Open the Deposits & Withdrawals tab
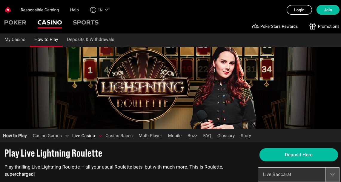Screen dimensions: 341x182 pos(90,40)
